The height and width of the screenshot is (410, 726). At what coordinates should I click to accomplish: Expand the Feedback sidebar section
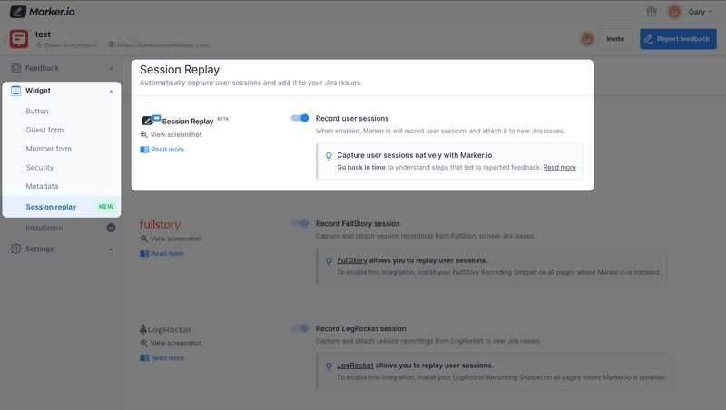point(111,68)
